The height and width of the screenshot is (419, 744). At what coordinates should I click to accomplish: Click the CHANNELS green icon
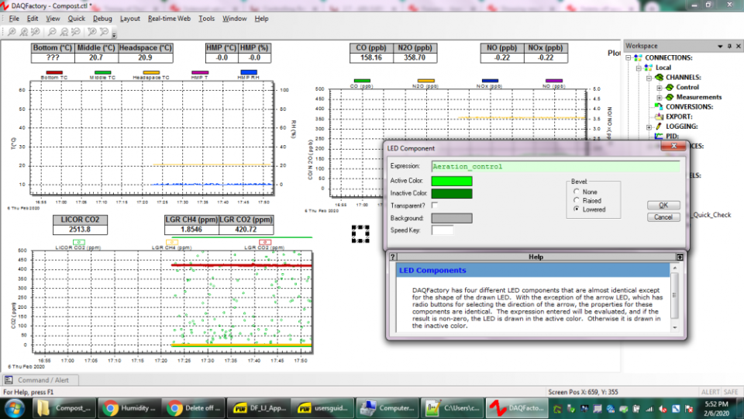click(x=659, y=78)
